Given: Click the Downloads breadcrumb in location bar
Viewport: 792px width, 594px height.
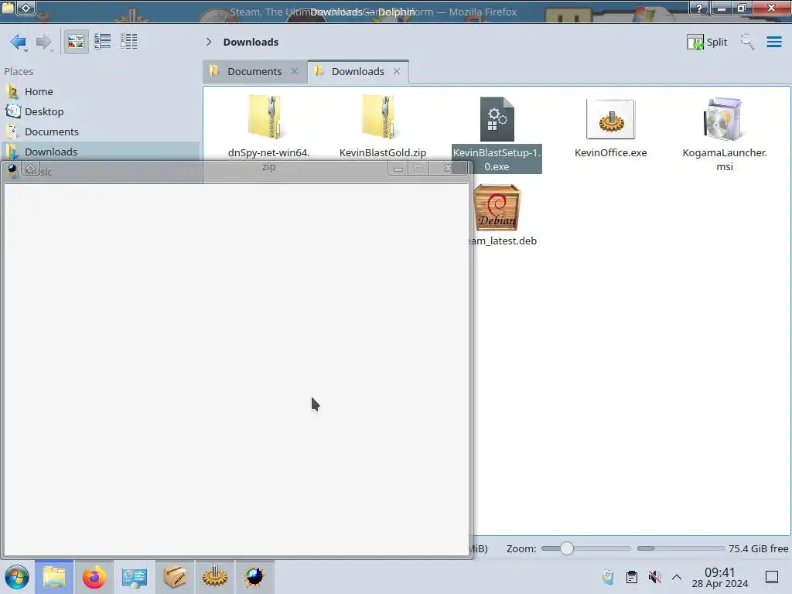Looking at the screenshot, I should [x=251, y=42].
